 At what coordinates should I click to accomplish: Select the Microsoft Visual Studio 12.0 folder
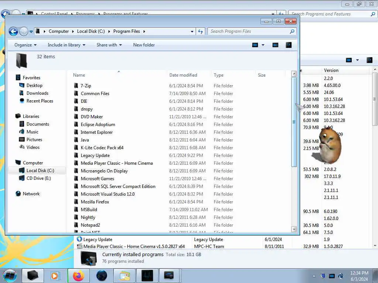pyautogui.click(x=107, y=194)
